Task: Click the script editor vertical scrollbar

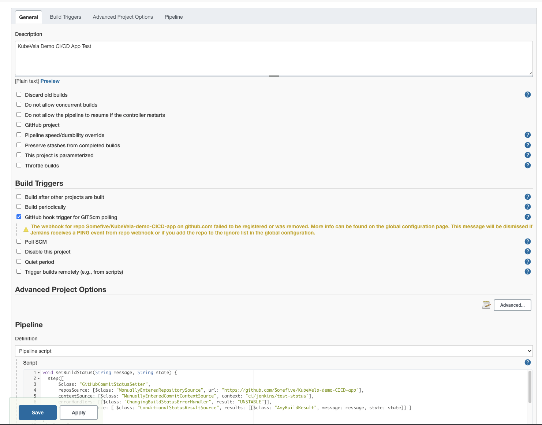Action: click(530, 387)
